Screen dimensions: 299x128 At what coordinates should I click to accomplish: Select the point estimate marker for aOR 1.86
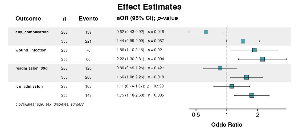(254, 50)
